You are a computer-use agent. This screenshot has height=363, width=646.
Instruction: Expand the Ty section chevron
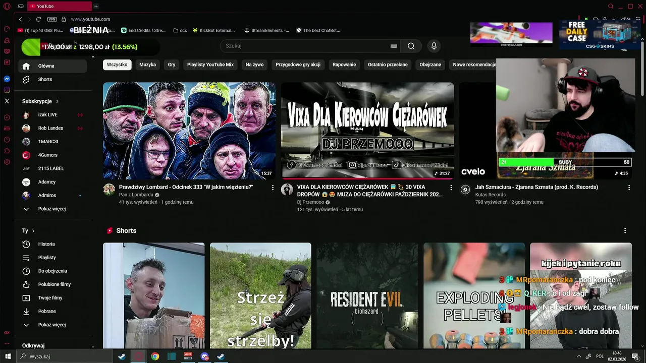[33, 231]
